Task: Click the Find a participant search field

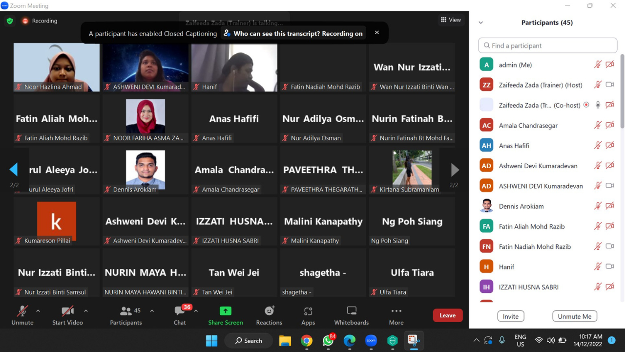Action: pos(548,45)
